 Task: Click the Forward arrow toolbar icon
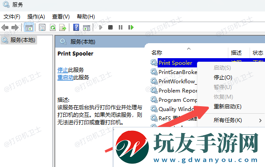click(15, 27)
